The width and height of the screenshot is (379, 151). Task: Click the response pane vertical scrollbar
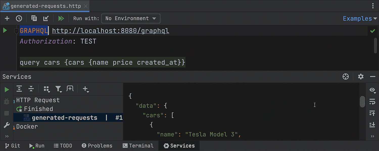[x=362, y=102]
